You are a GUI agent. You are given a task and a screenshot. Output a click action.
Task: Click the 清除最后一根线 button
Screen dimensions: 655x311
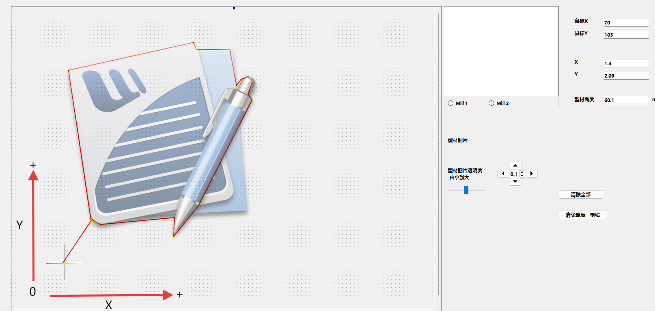click(x=583, y=215)
